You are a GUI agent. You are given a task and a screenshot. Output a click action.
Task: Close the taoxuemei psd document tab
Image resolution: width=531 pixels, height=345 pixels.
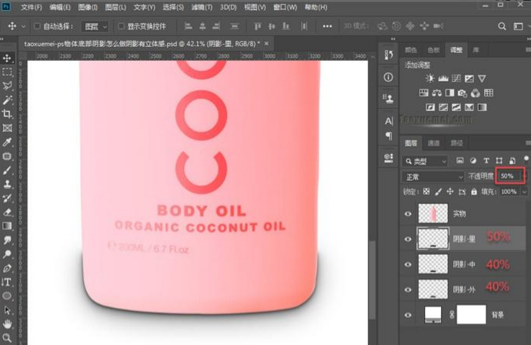[x=266, y=43]
